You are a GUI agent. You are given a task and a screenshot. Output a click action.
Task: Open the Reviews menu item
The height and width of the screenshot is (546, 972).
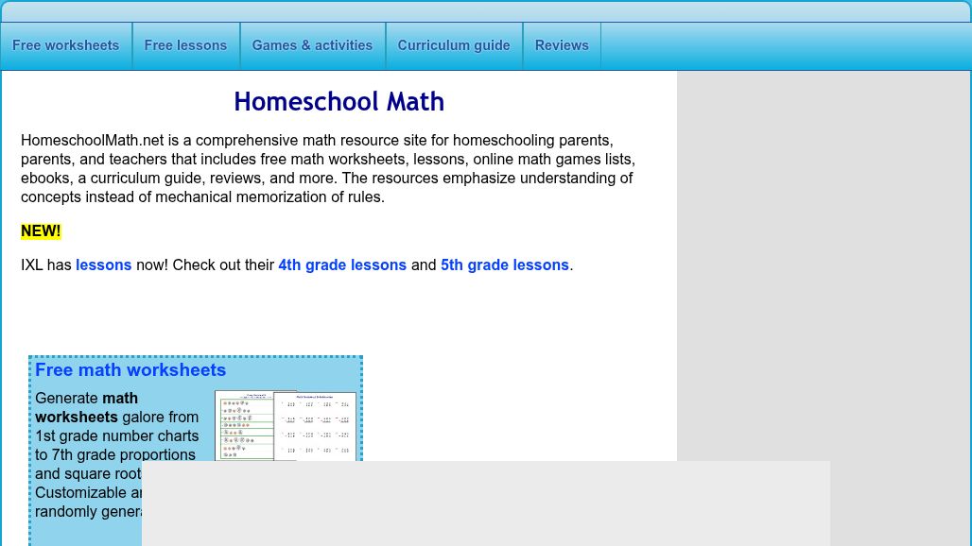562,45
